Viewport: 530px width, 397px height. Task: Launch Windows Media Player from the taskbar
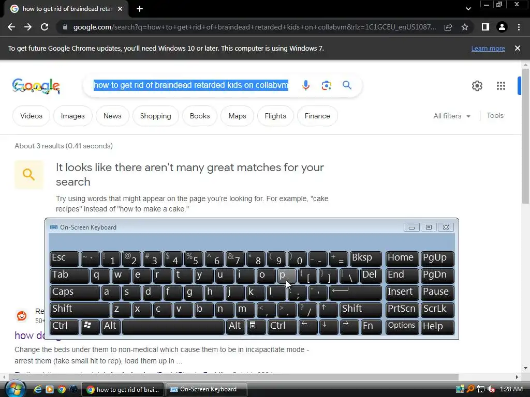pyautogui.click(x=50, y=389)
